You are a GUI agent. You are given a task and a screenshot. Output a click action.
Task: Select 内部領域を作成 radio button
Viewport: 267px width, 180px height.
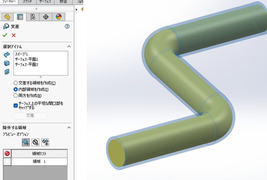point(16,89)
